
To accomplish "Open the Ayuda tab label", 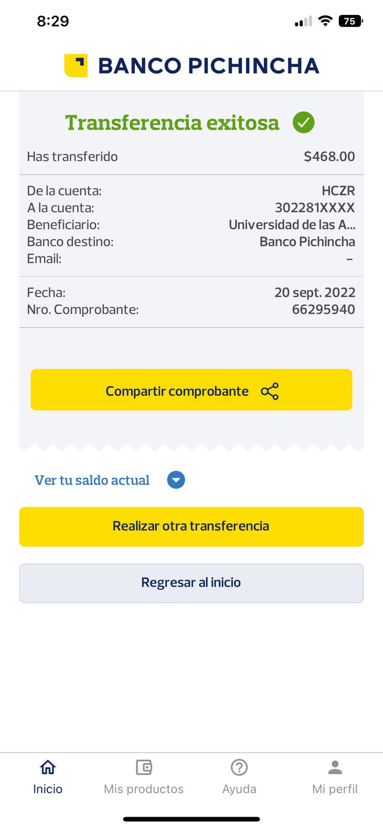I will 239,789.
